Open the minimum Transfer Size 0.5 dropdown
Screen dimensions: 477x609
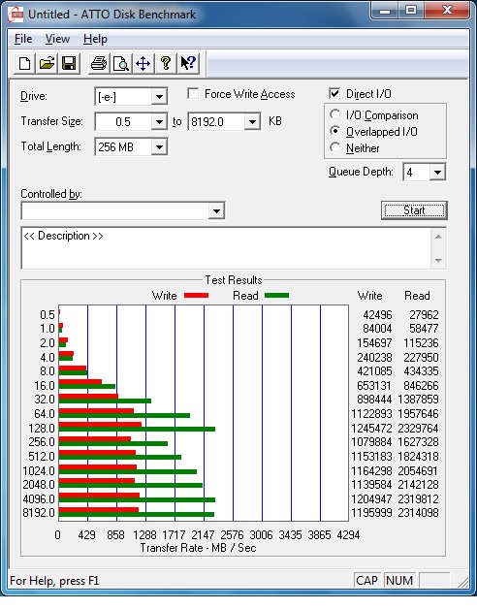159,122
